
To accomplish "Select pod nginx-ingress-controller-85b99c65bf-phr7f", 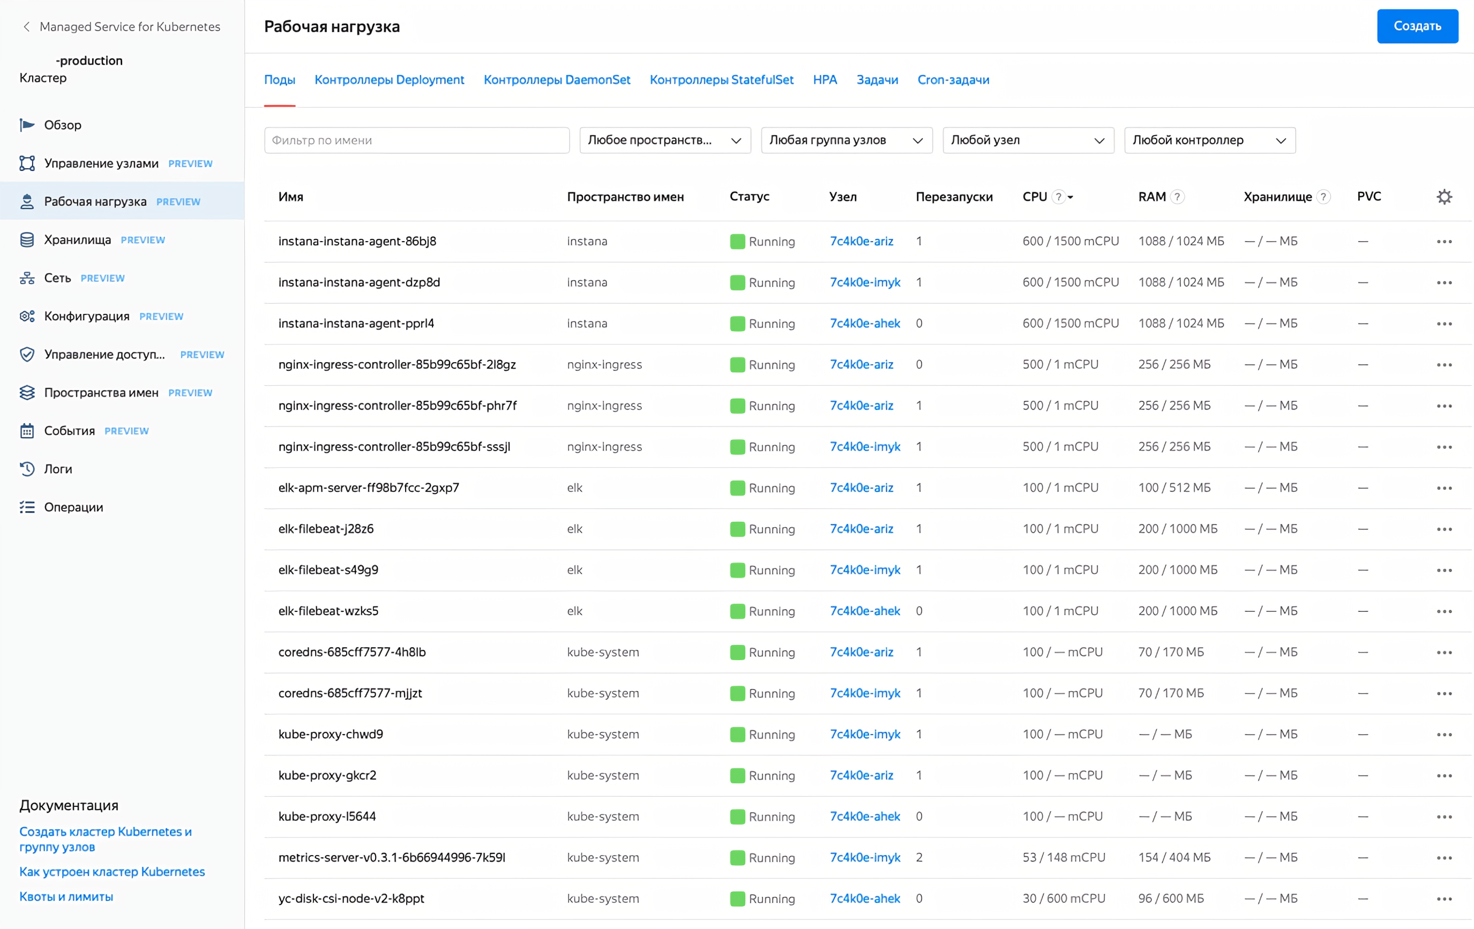I will 397,405.
